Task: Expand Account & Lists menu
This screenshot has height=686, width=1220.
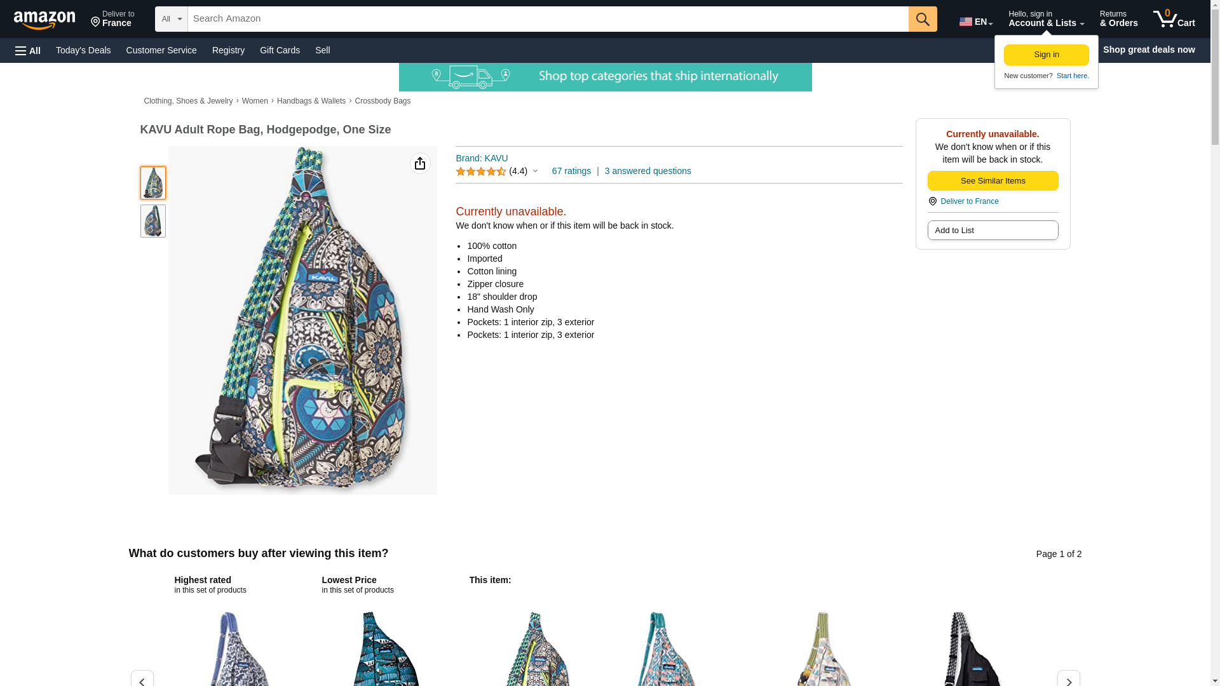Action: click(1046, 19)
